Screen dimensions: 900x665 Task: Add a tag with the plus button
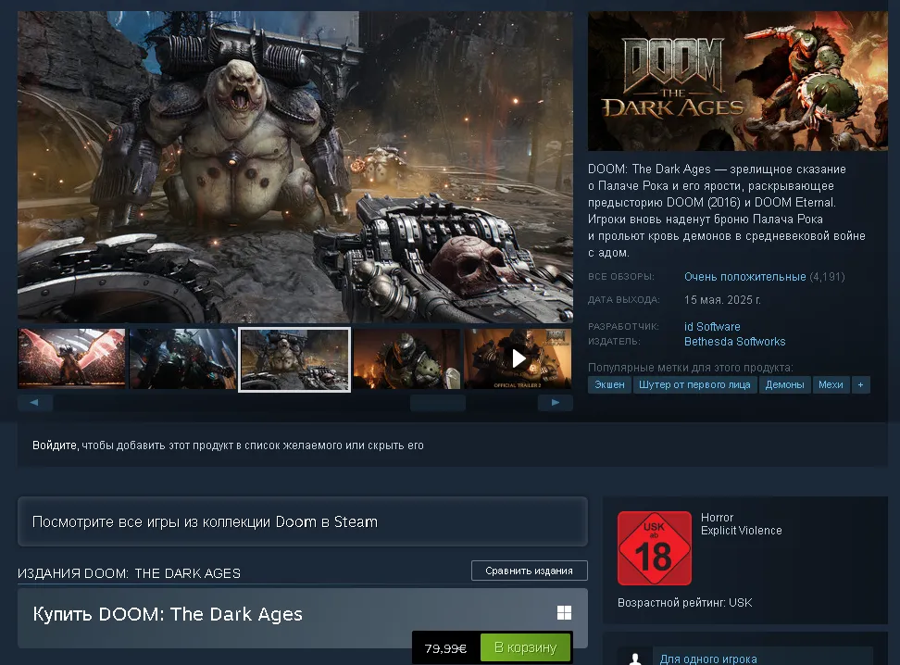pos(860,384)
